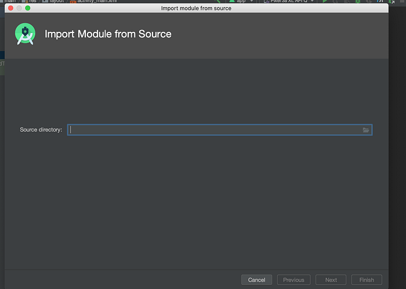The image size is (406, 289).
Task: Select the 'Source directory:' label
Action: point(41,130)
